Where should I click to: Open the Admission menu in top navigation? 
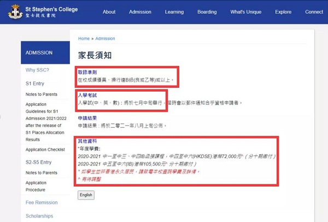point(140,12)
